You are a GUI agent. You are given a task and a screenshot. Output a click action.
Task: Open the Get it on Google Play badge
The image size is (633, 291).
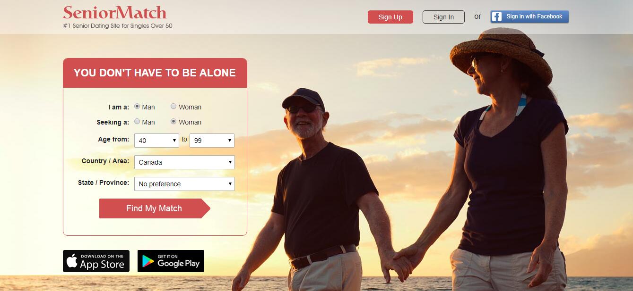171,261
